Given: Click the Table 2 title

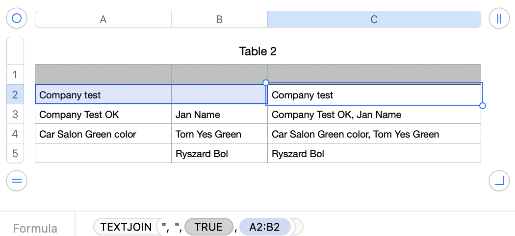Looking at the screenshot, I should pos(257,51).
